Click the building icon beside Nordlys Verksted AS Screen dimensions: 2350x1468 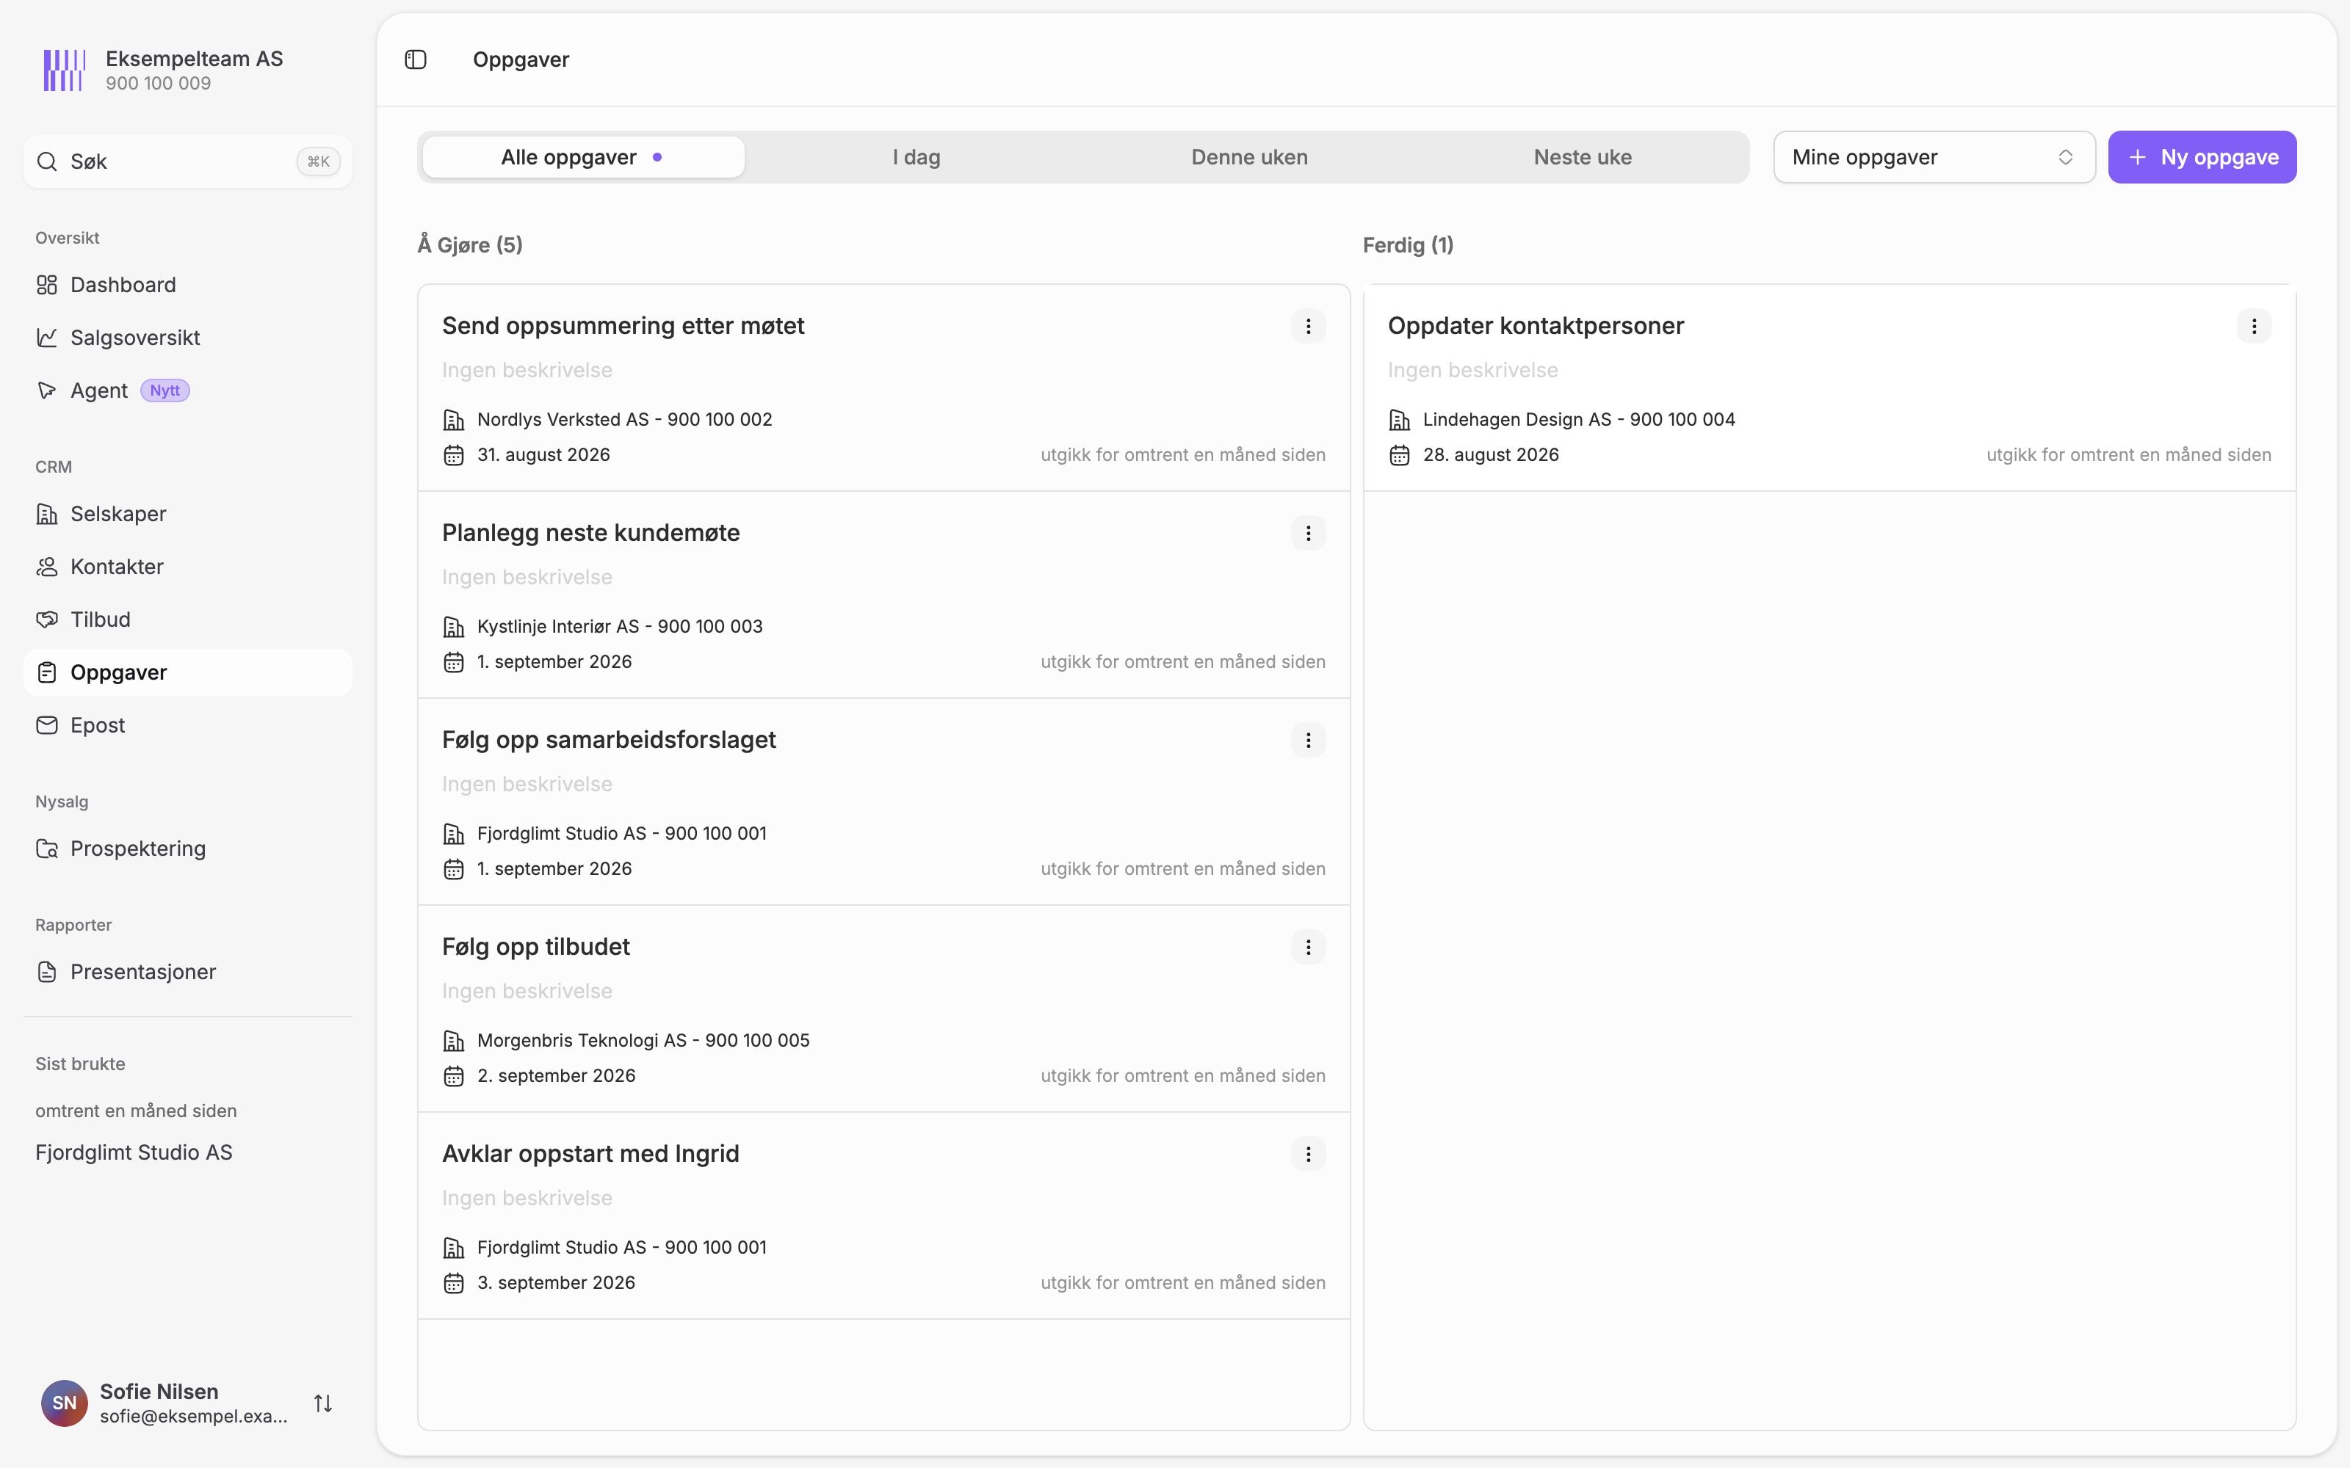[454, 419]
